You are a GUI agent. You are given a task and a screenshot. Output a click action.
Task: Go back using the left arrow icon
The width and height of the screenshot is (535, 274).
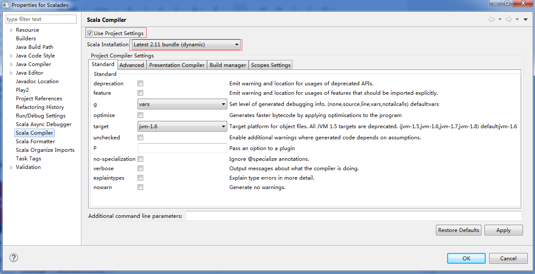[491, 19]
